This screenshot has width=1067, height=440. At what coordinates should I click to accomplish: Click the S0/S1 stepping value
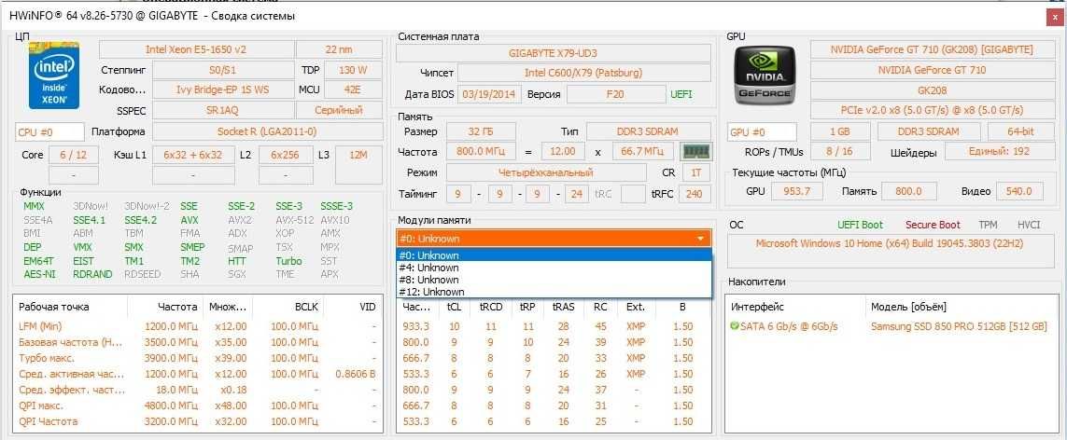(224, 70)
